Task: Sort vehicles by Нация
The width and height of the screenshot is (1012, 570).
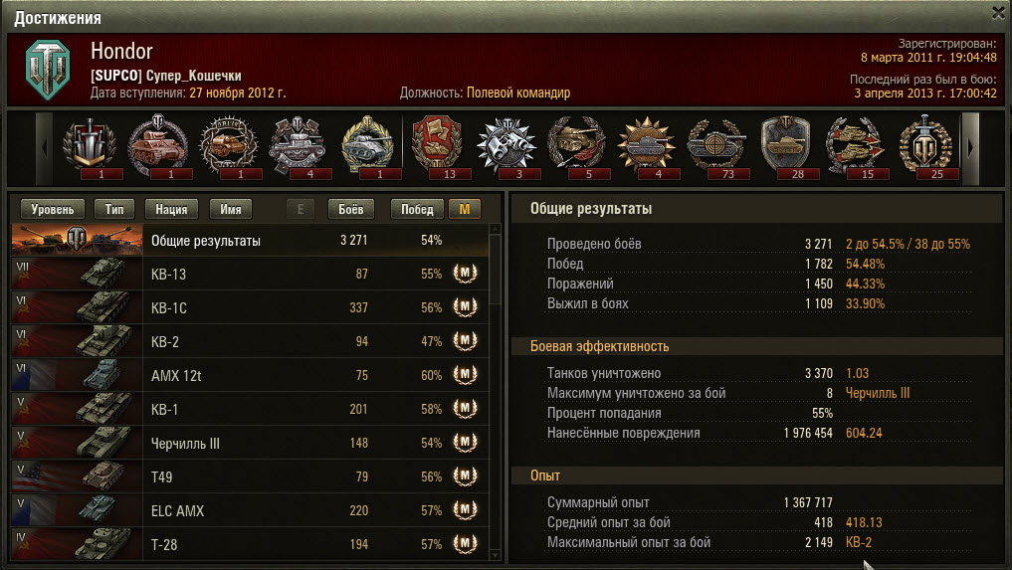Action: (x=171, y=209)
